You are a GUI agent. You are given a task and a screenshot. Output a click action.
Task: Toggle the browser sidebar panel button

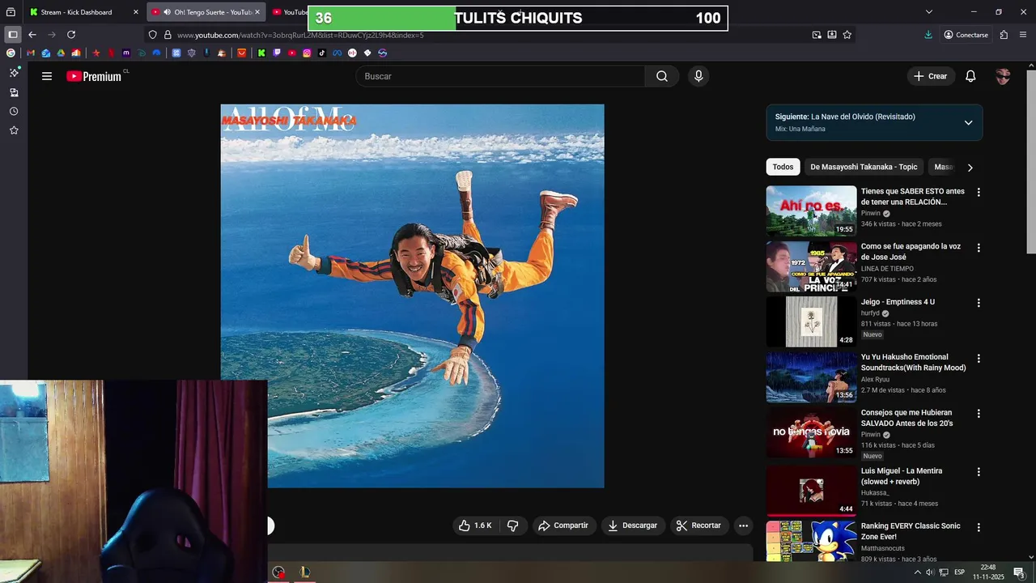12,35
